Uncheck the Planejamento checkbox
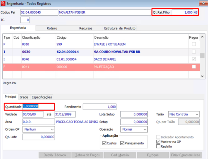The height and width of the screenshot is (159, 208). tap(122, 143)
